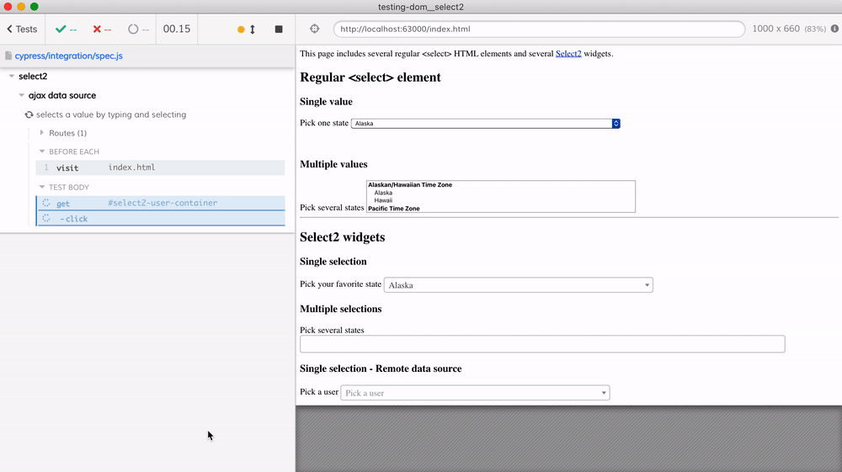Open the Select2 hyperlink
Screen dimensions: 842x472
pyautogui.click(x=568, y=54)
